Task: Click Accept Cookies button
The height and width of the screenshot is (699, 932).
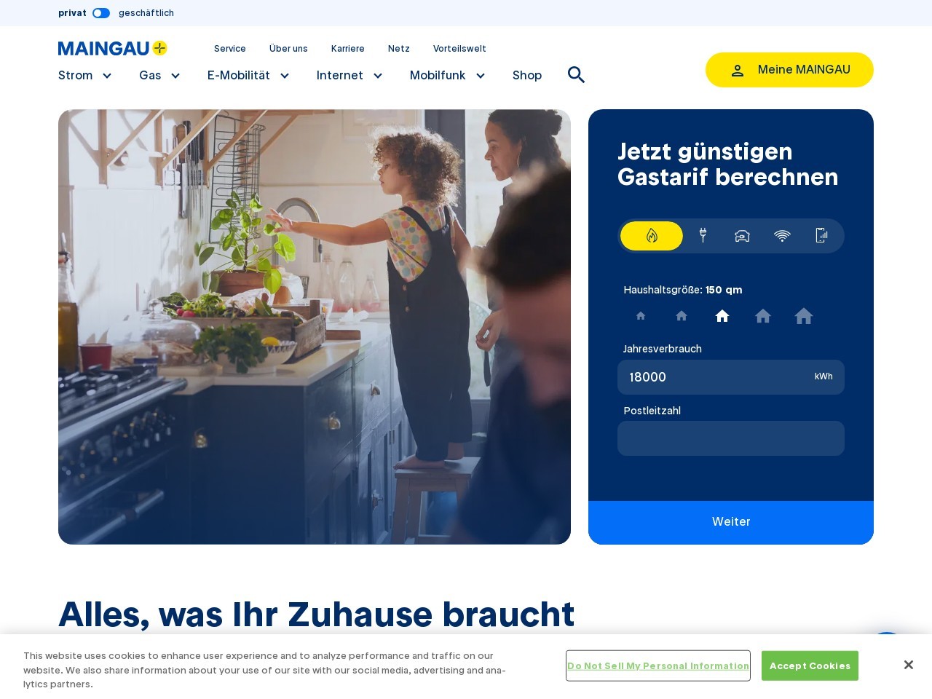Action: [810, 666]
